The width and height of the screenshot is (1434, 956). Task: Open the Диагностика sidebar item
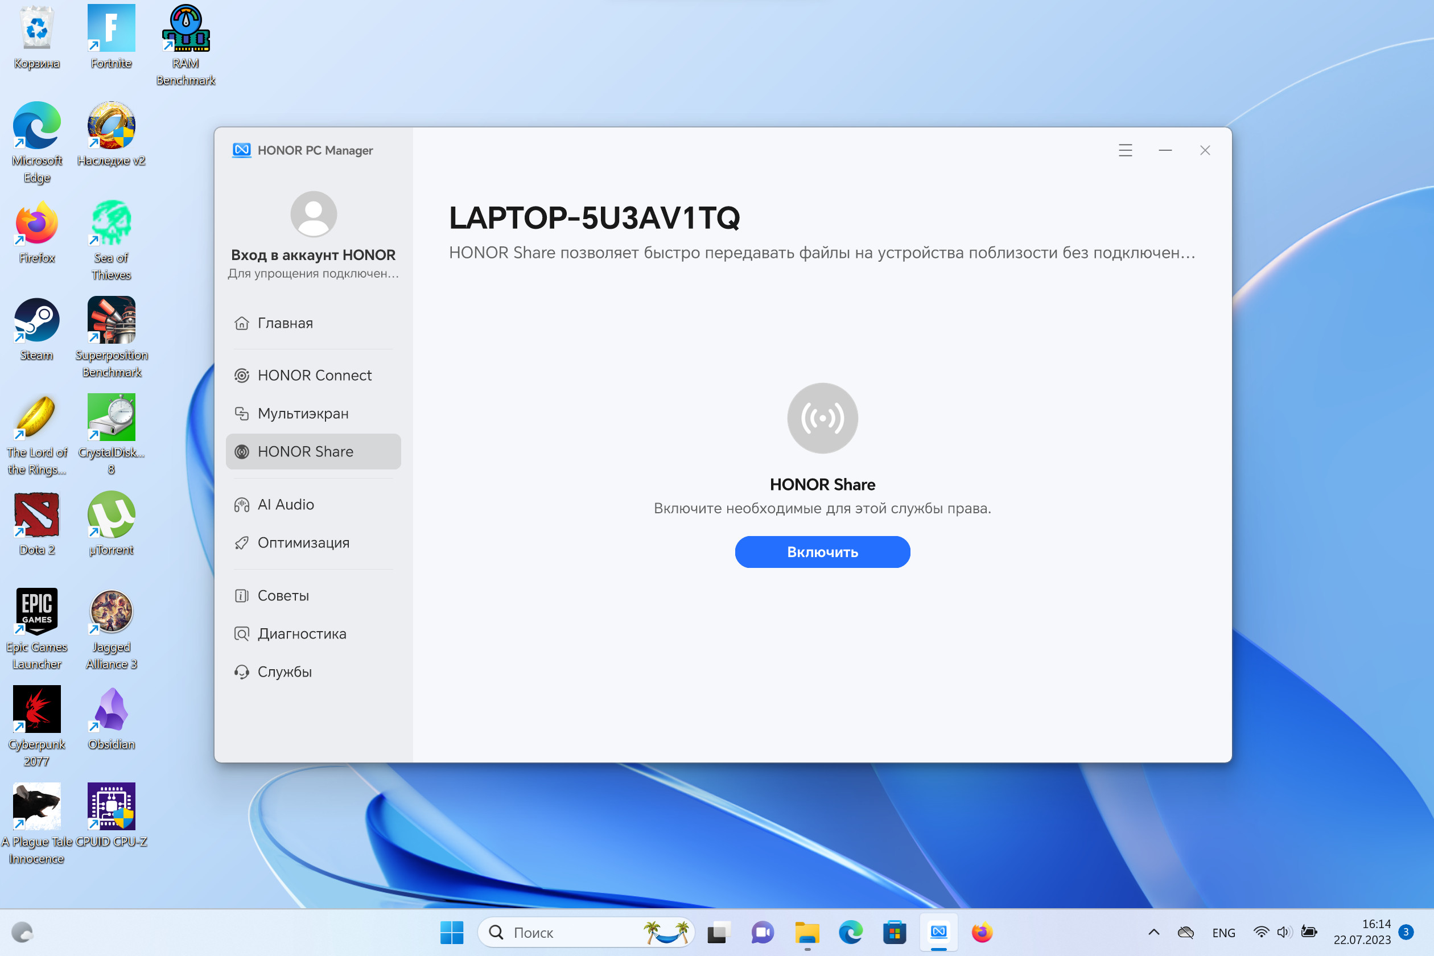coord(314,633)
